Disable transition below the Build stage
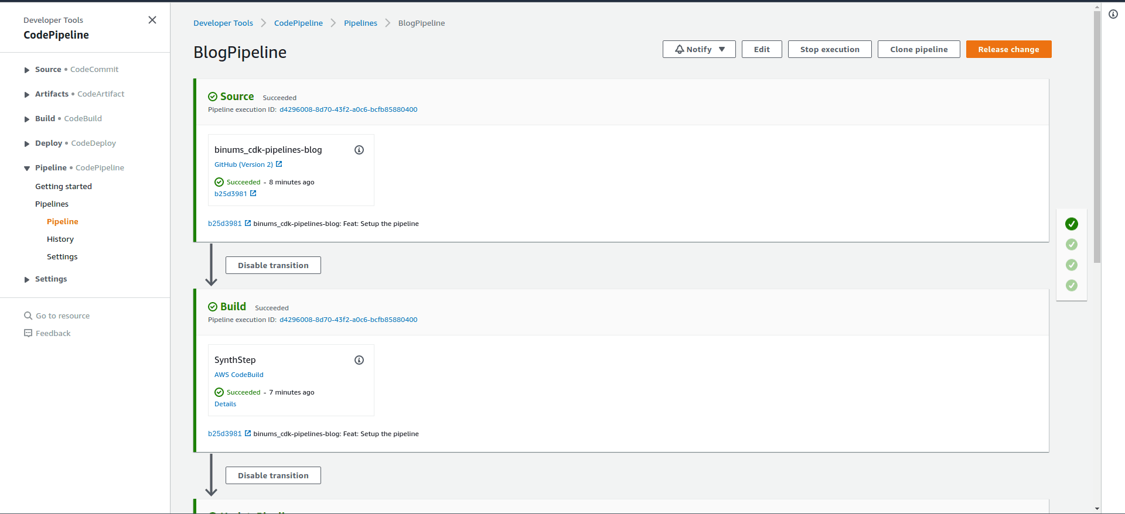This screenshot has width=1125, height=514. pyautogui.click(x=273, y=475)
